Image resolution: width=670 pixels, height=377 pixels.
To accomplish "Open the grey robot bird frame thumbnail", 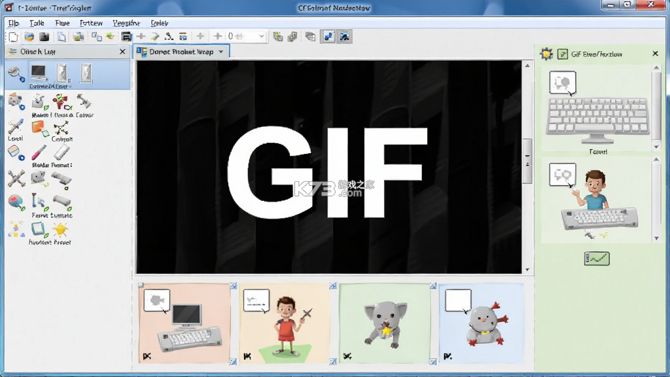I will [482, 323].
